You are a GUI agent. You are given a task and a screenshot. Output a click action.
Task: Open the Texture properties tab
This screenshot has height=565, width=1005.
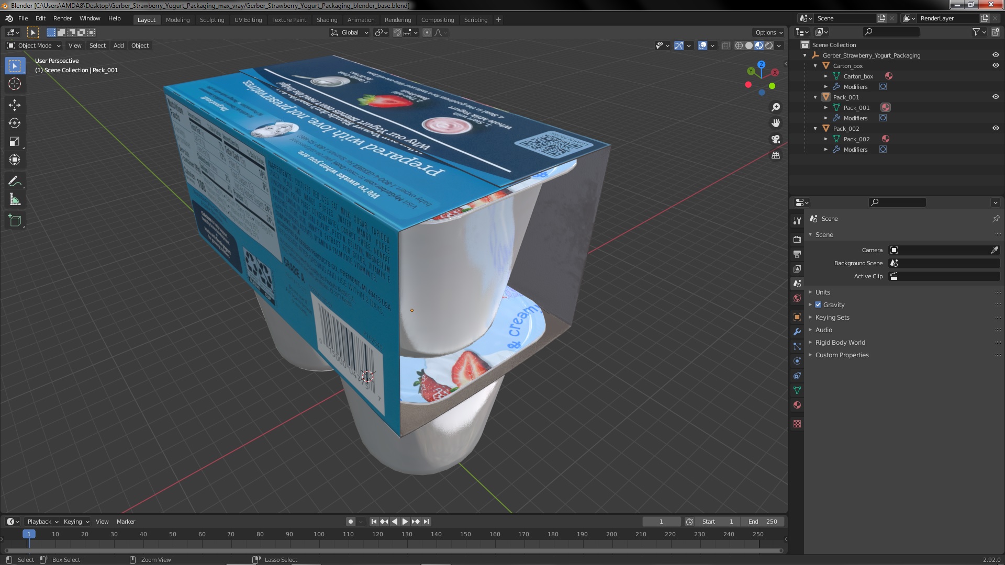point(797,424)
